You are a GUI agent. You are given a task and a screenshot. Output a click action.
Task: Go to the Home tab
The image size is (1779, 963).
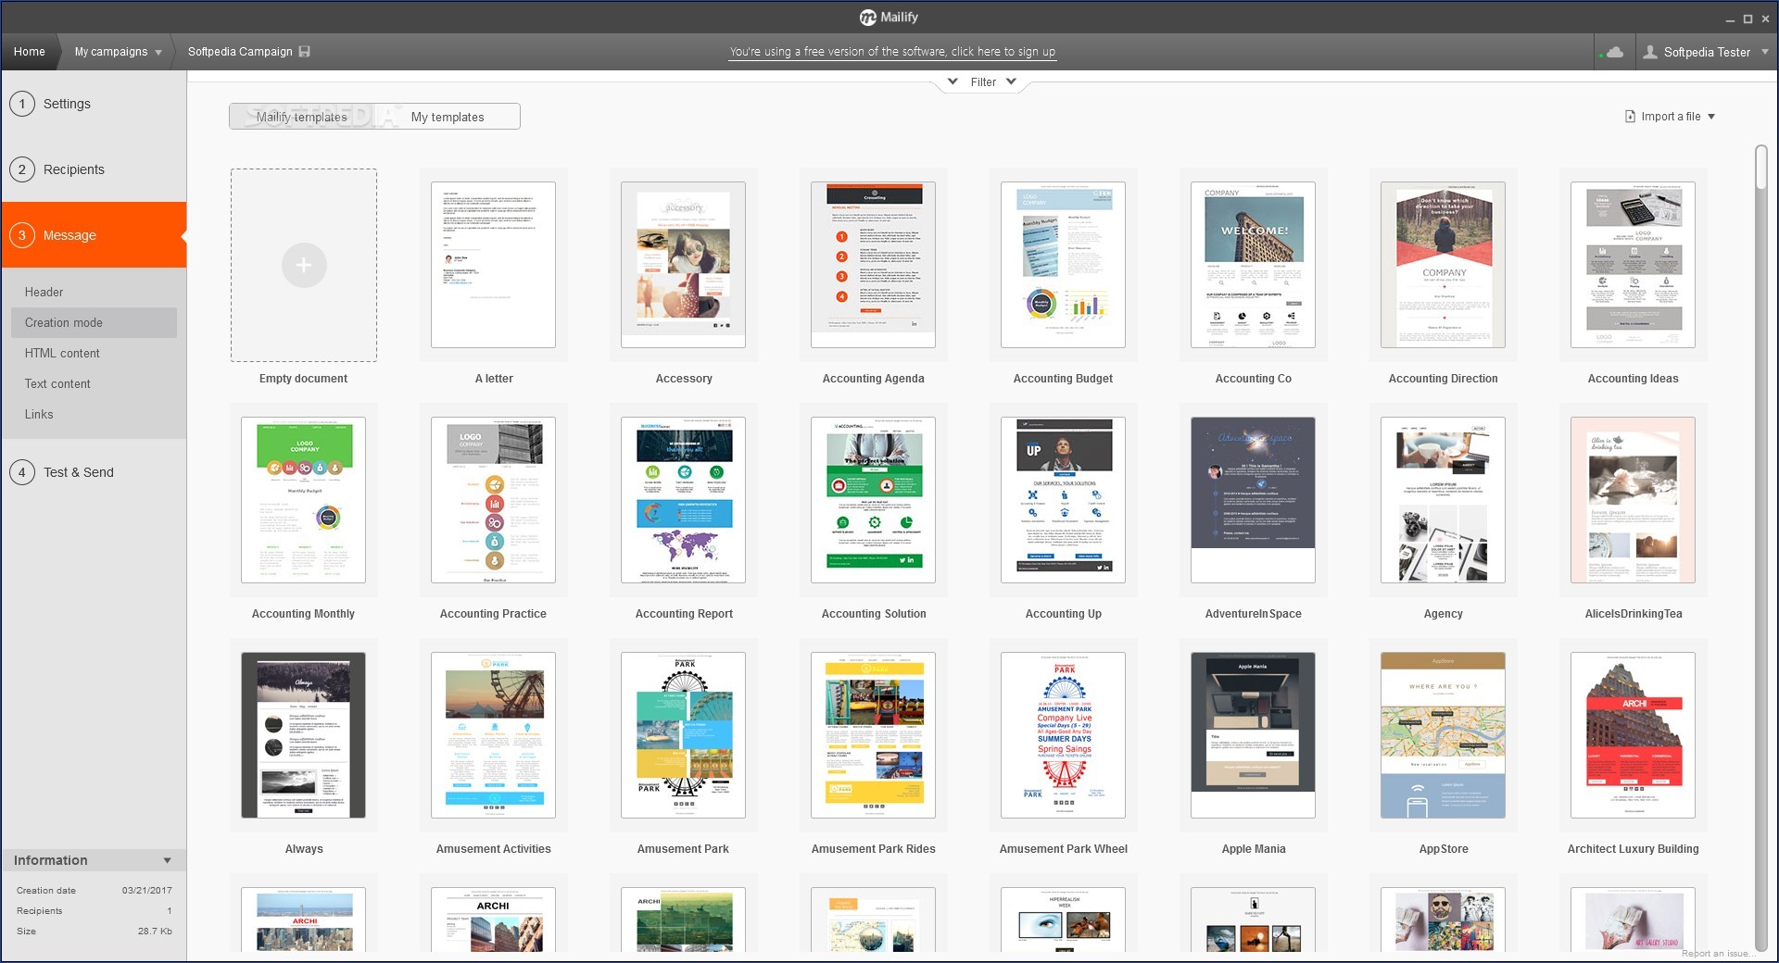[30, 52]
